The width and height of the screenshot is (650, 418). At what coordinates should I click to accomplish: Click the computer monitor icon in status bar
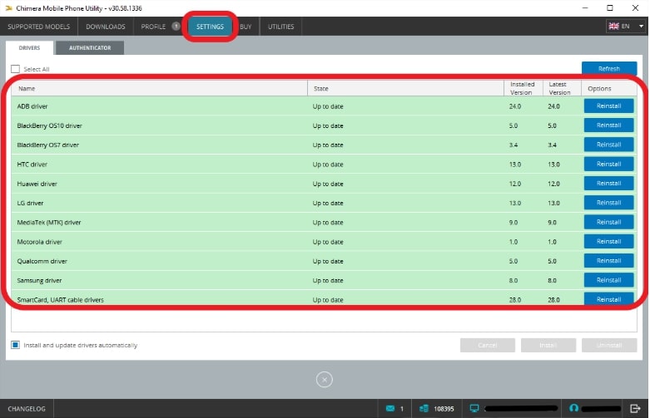[x=474, y=409]
